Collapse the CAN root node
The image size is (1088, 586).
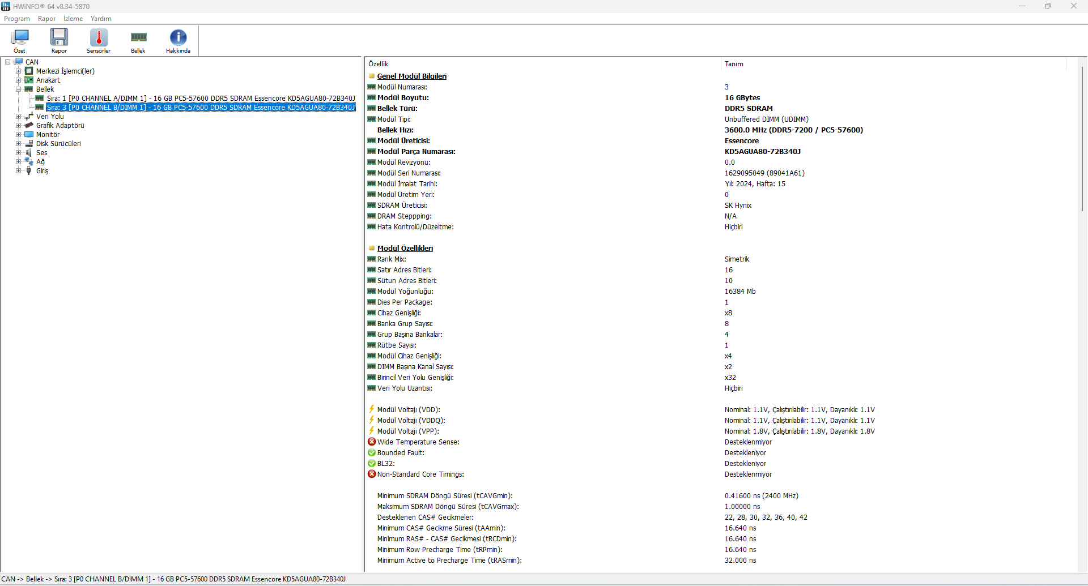tap(8, 62)
